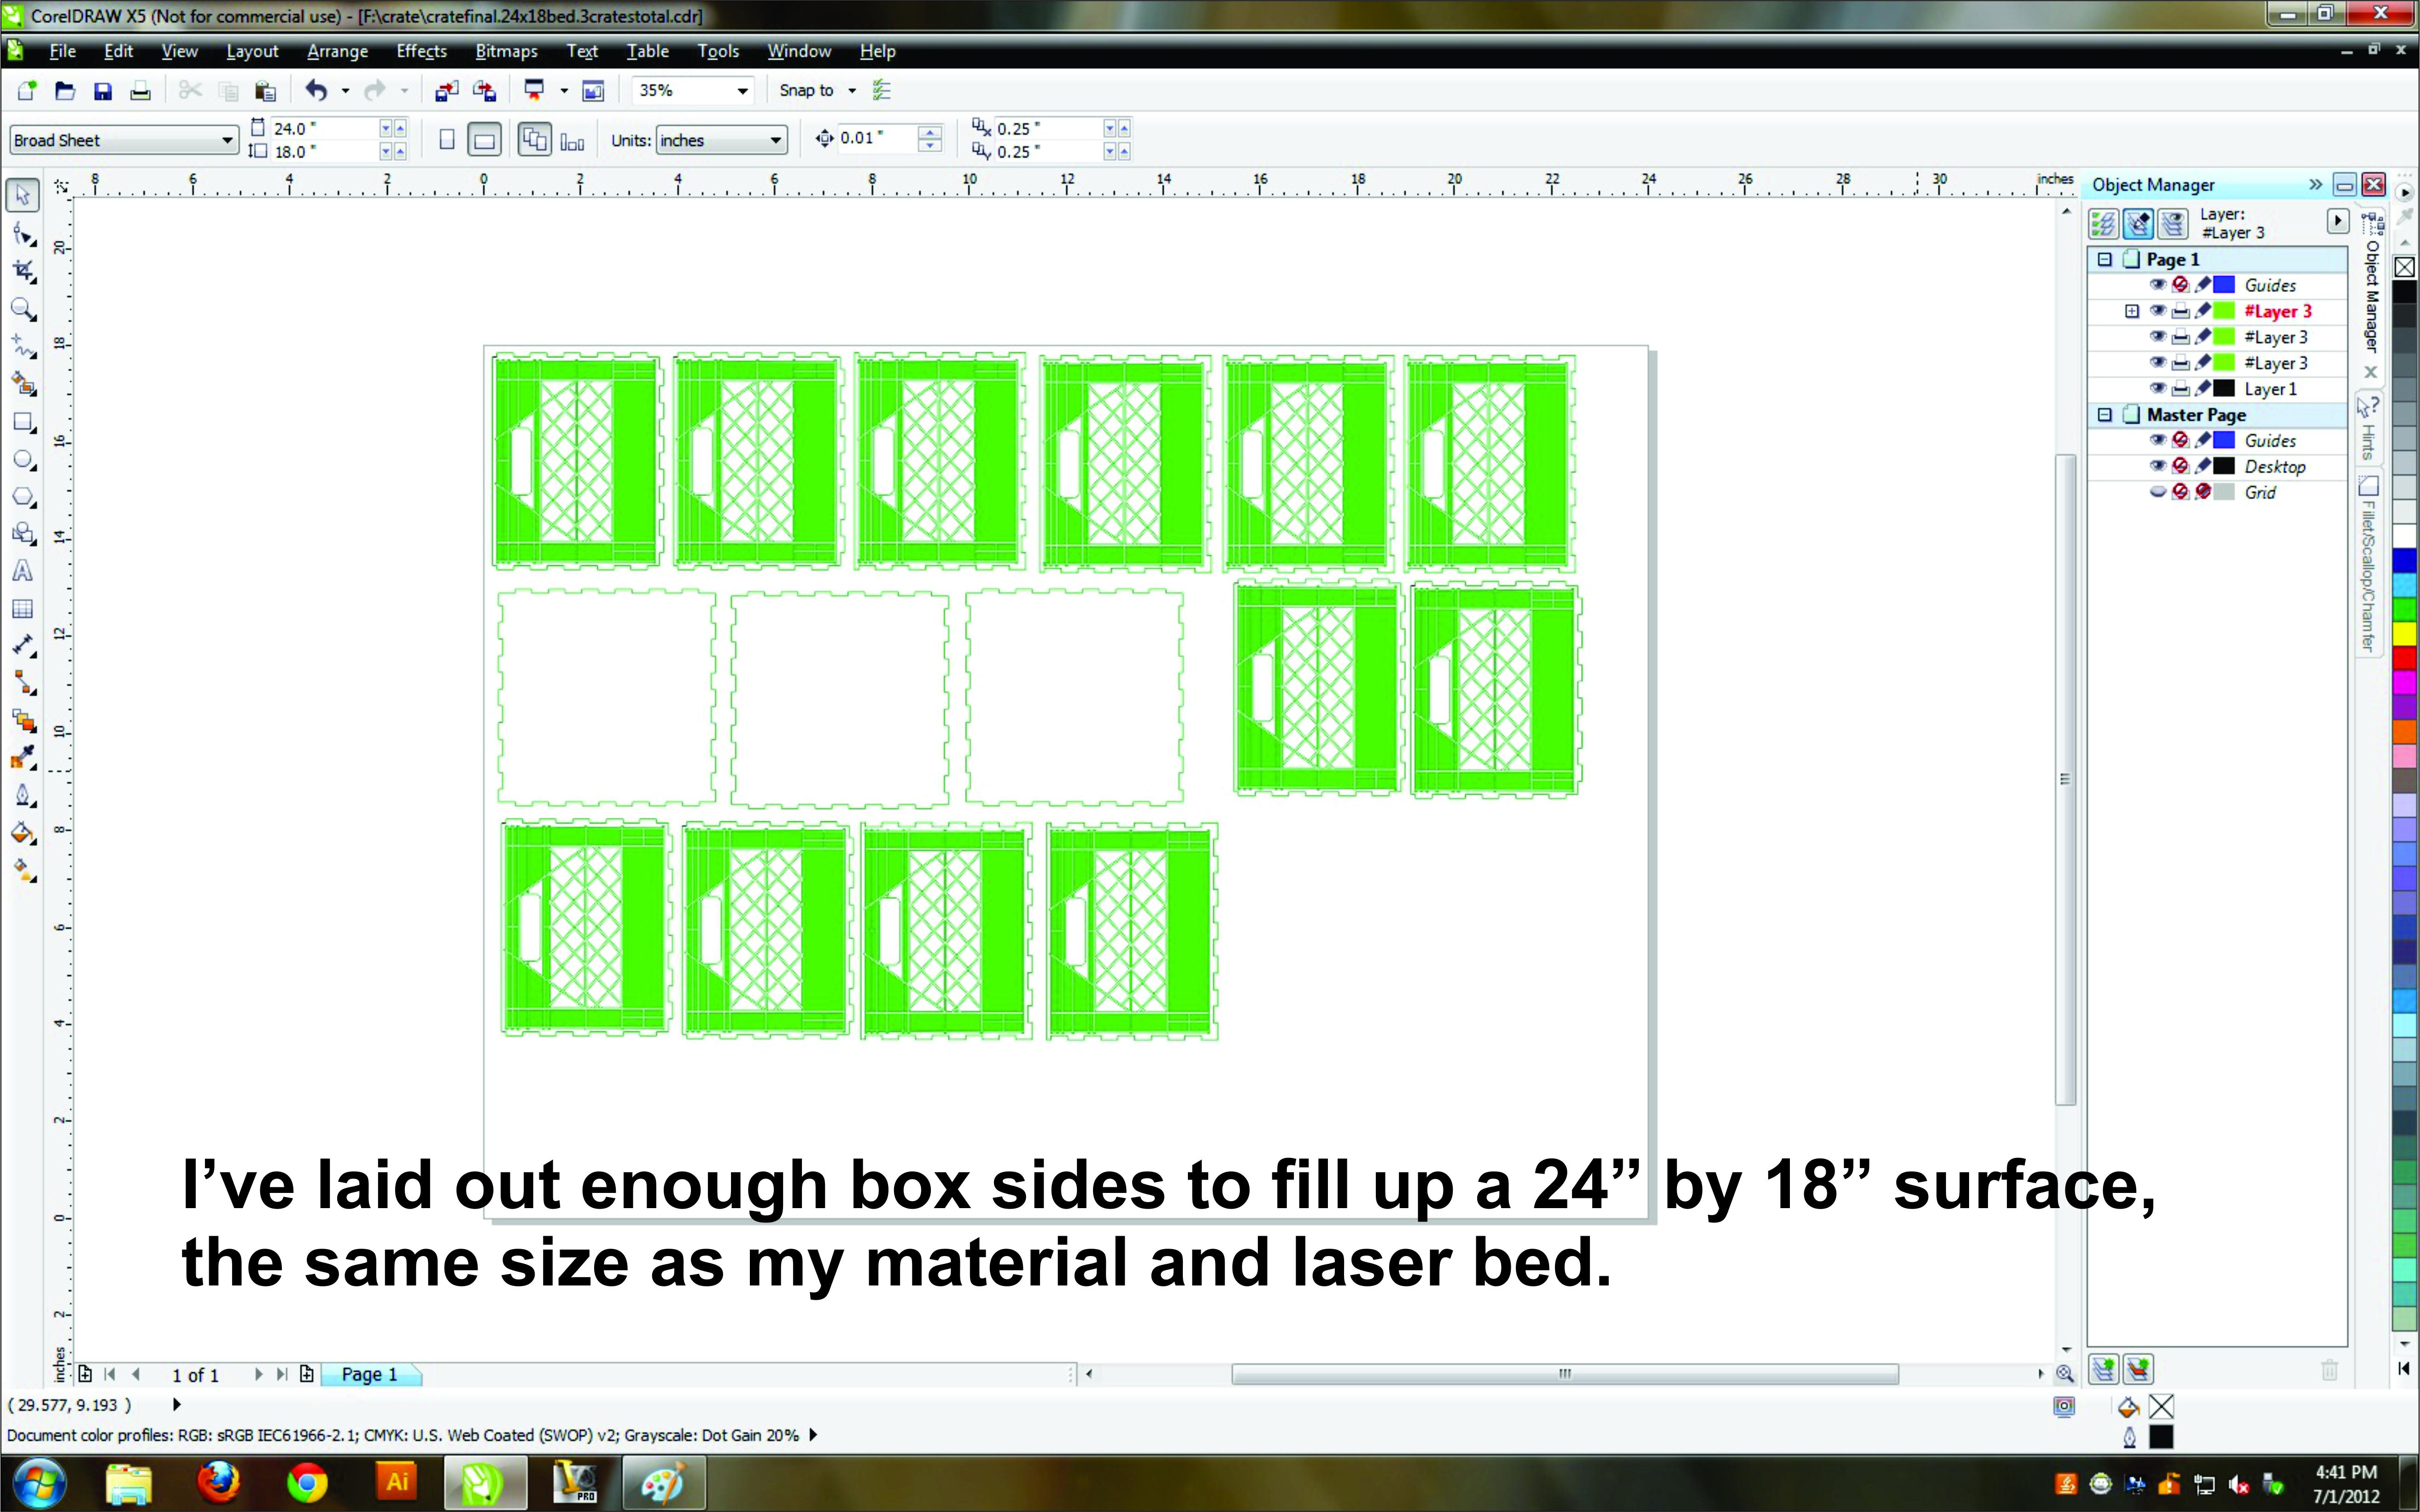Select the Eyedropper tool
Screen dimensions: 2420x1512
click(x=23, y=758)
